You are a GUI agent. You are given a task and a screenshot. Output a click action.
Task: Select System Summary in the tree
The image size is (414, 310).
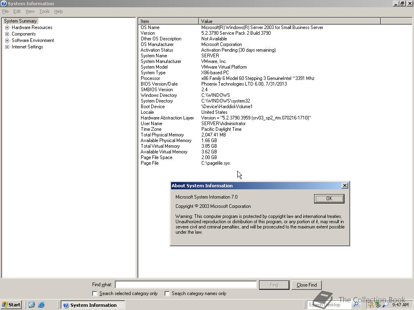pos(20,21)
